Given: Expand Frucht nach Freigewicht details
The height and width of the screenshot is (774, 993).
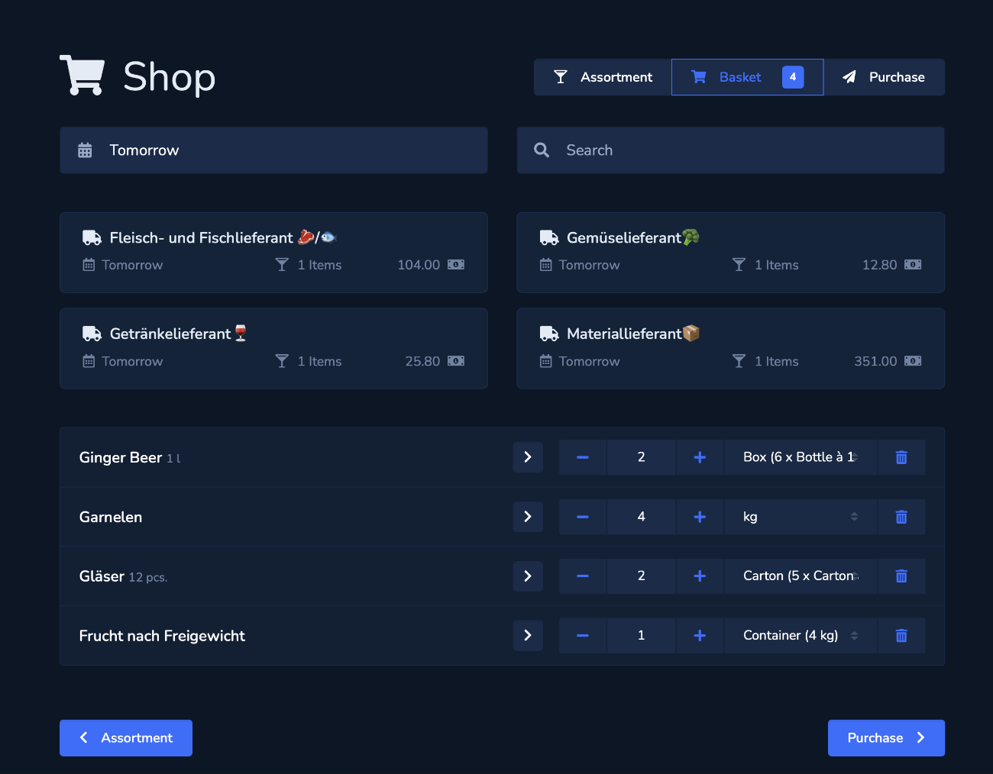Looking at the screenshot, I should 528,636.
